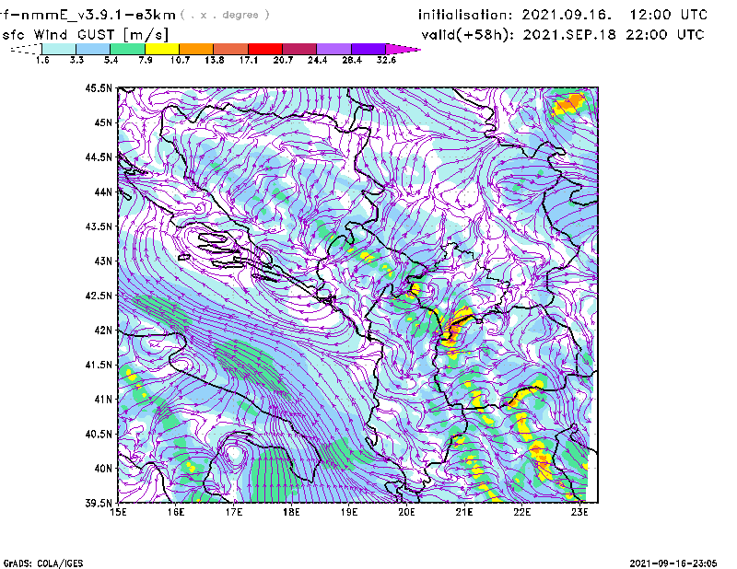Click the 45.5N latitude label
This screenshot has height=569, width=737.
click(x=99, y=87)
